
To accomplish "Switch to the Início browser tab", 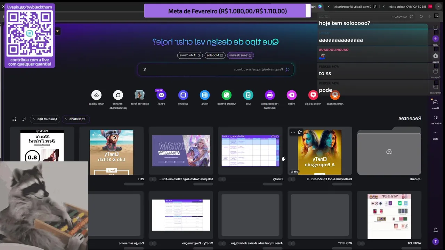I will pos(316,7).
